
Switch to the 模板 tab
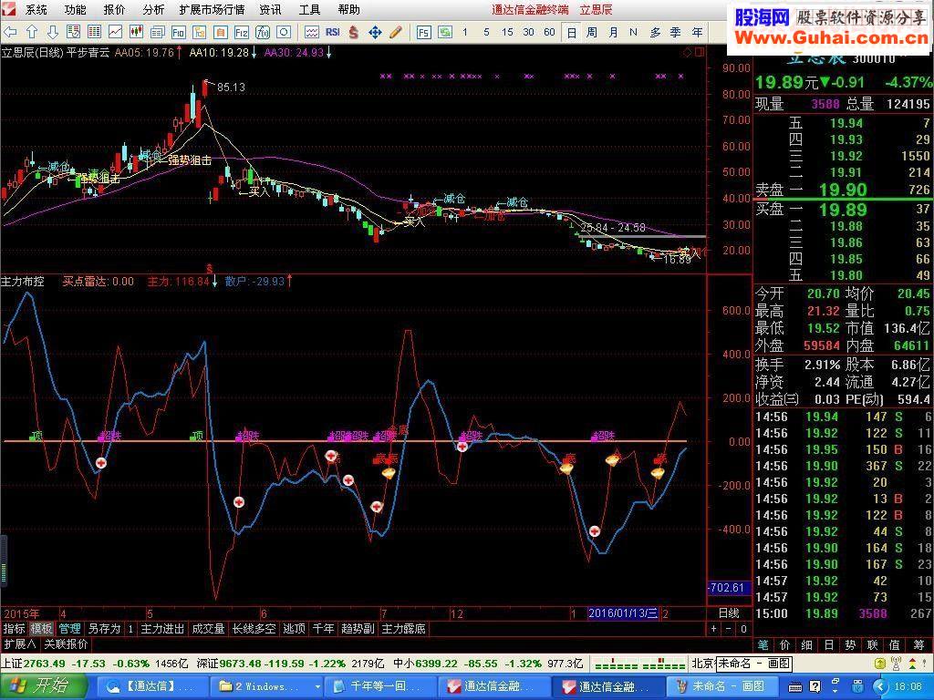42,629
